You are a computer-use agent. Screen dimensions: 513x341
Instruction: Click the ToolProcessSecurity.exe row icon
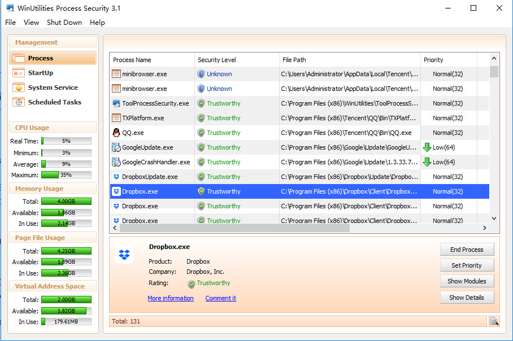(116, 103)
